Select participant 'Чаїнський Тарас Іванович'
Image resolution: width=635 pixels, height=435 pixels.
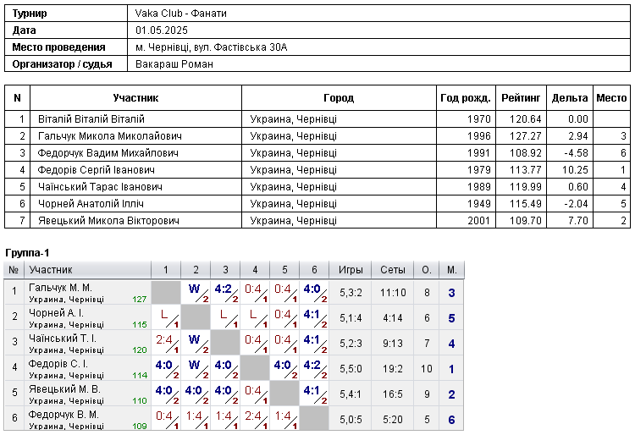click(100, 187)
